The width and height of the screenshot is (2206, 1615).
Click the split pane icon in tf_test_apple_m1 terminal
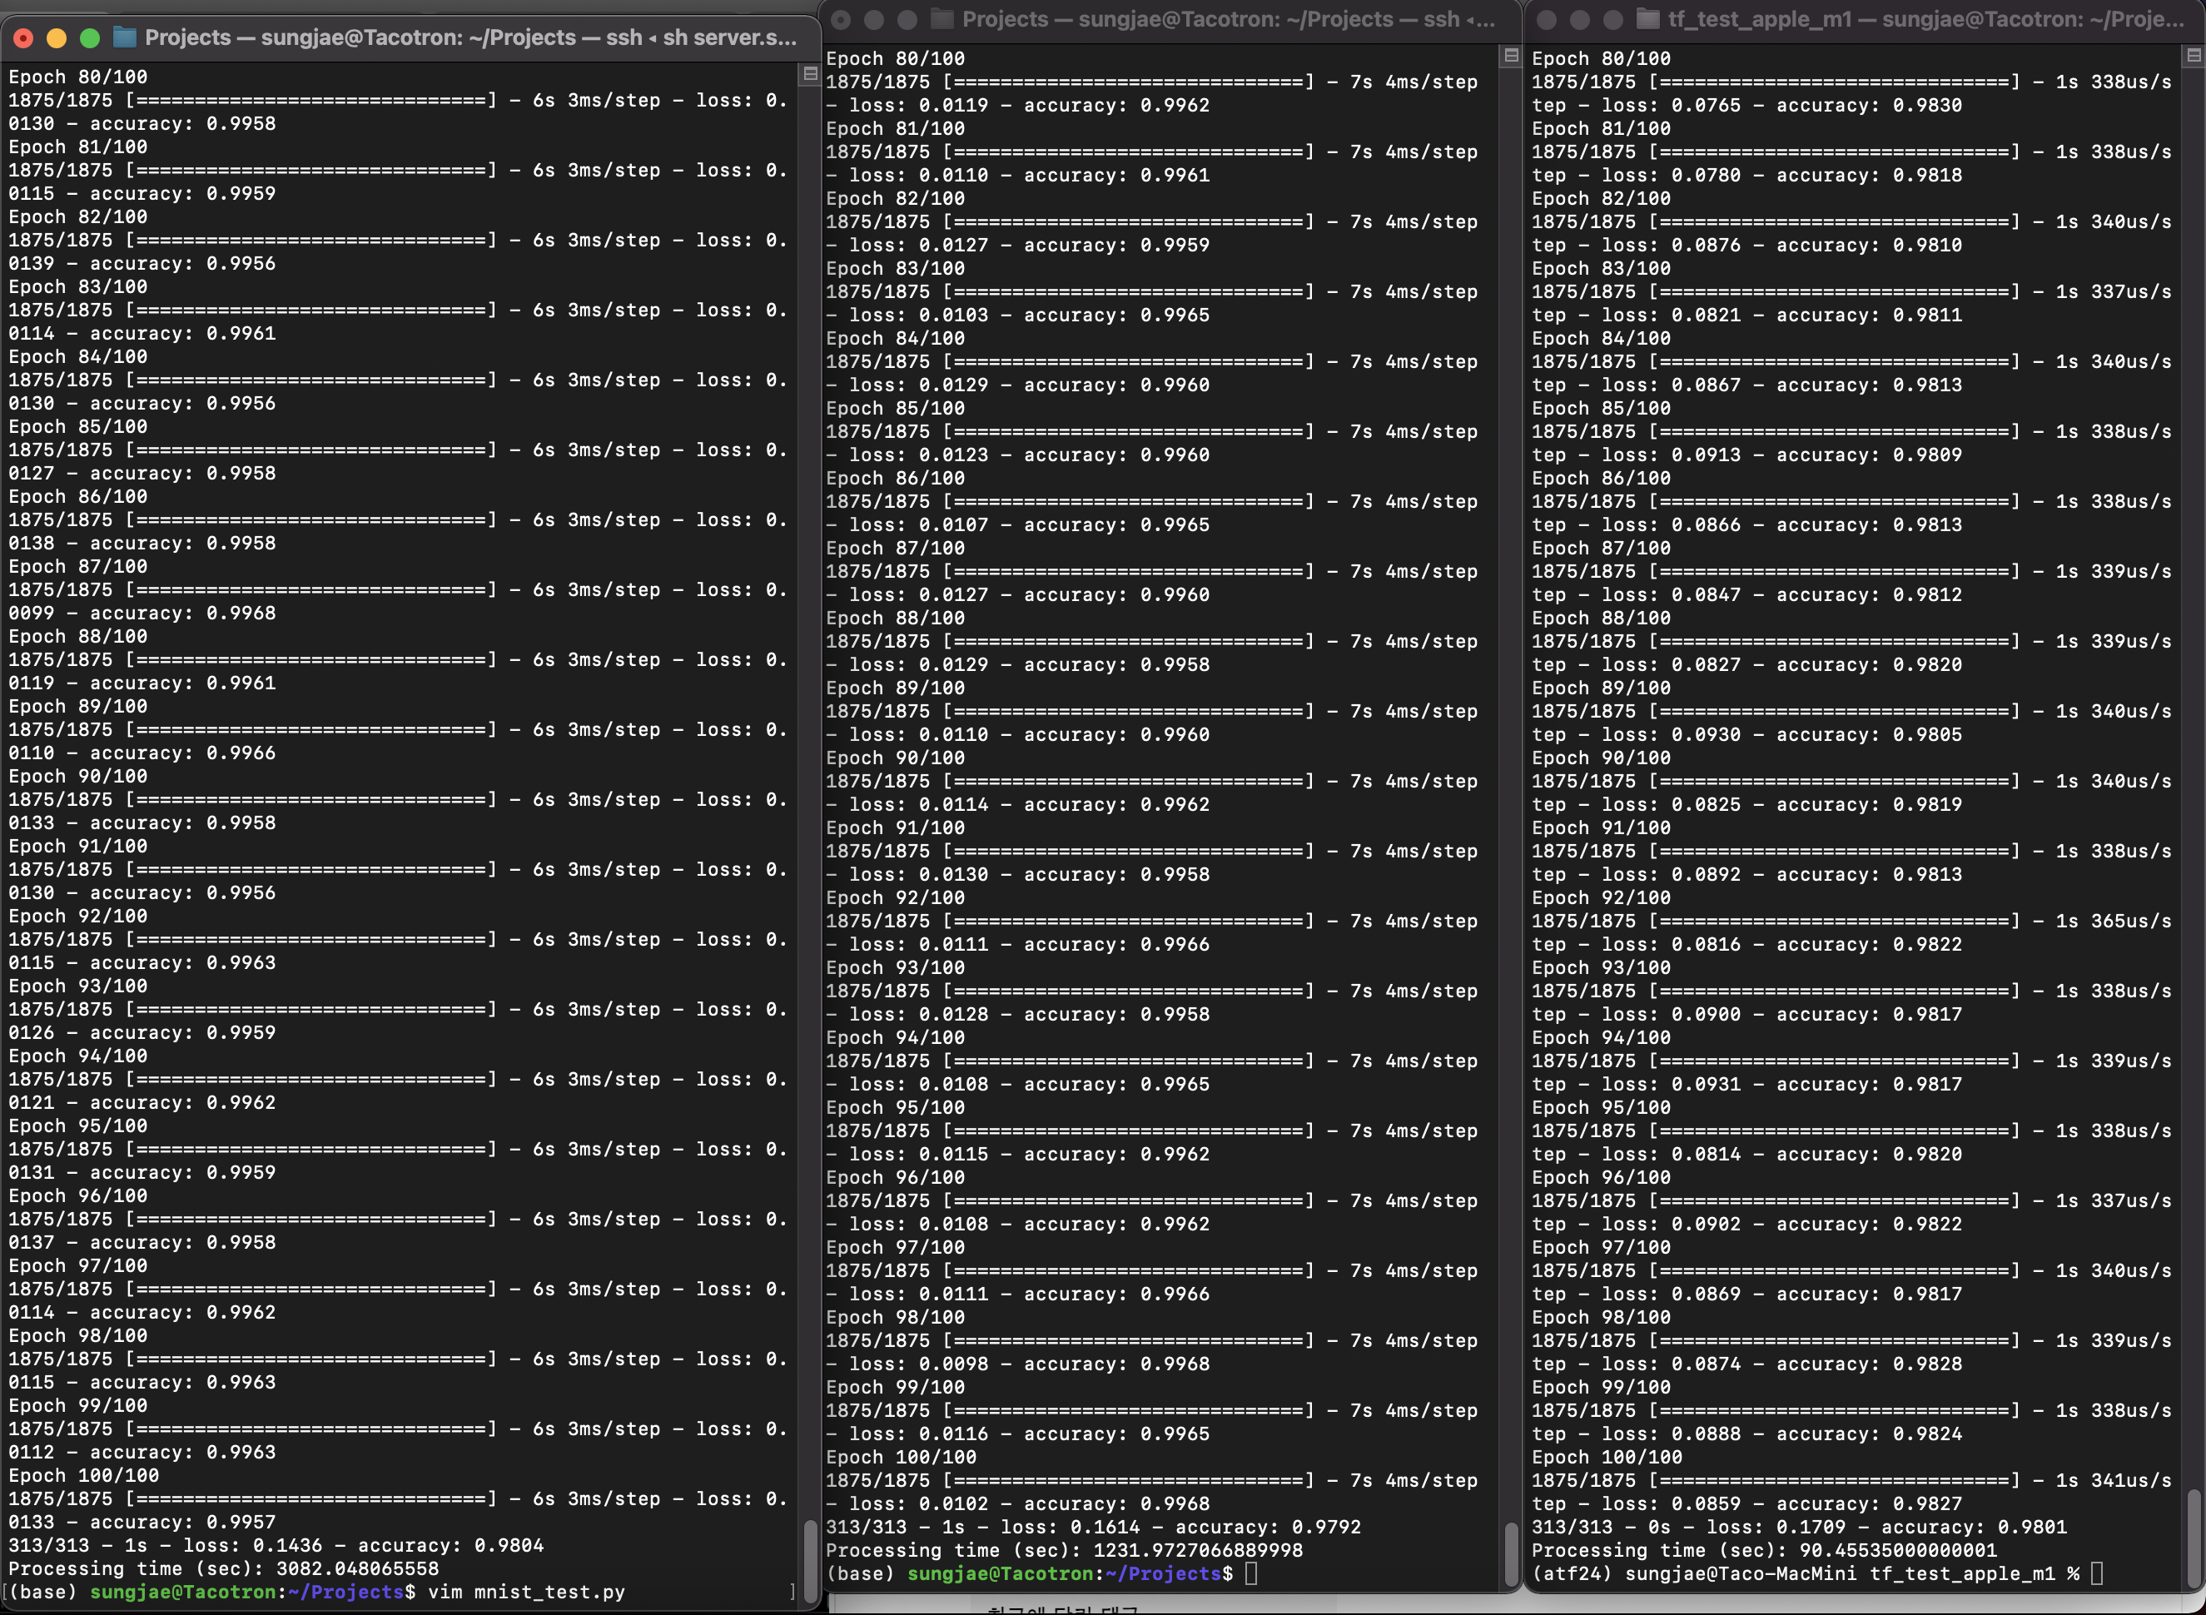(2194, 56)
